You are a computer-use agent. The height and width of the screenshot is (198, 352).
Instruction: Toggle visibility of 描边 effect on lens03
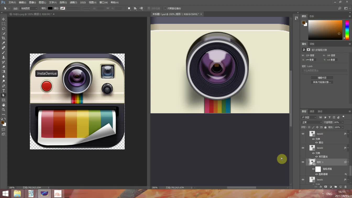pos(316,142)
